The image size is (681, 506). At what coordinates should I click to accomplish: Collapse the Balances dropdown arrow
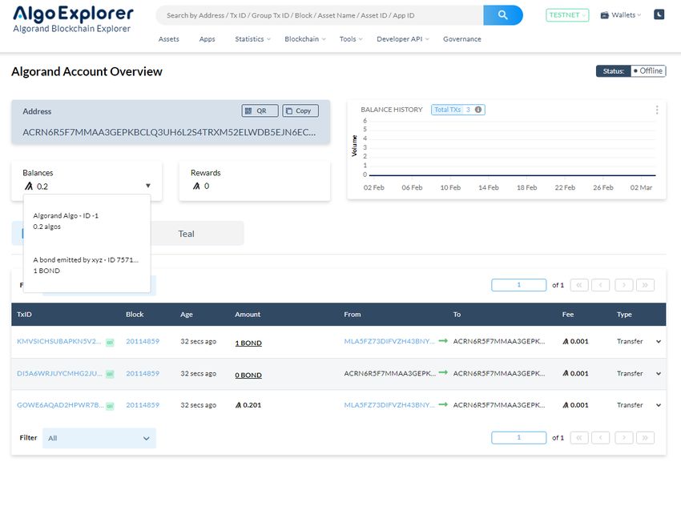(x=147, y=187)
